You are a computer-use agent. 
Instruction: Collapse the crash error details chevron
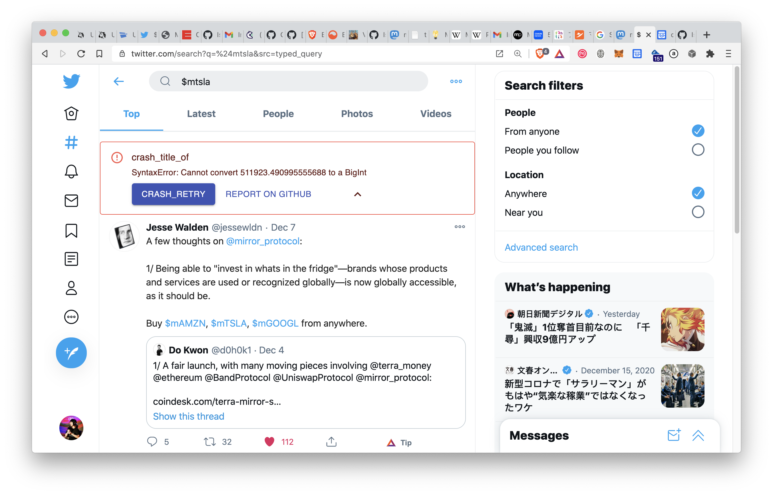point(357,194)
